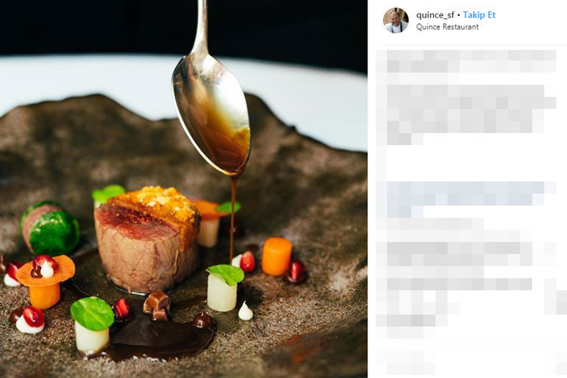Image resolution: width=567 pixels, height=378 pixels.
Task: Click the white cylinder topped with a green leaf
Action: click(x=223, y=288)
